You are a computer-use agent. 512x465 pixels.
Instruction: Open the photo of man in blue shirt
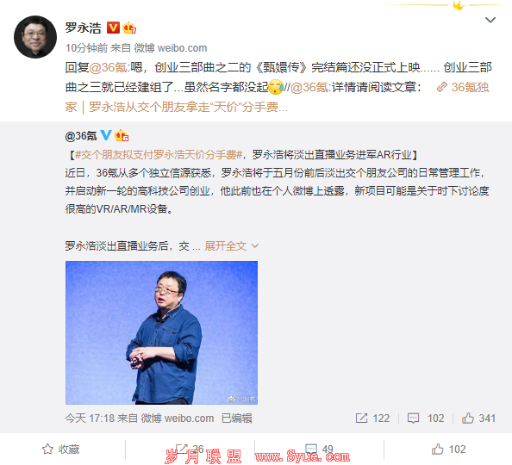click(161, 332)
